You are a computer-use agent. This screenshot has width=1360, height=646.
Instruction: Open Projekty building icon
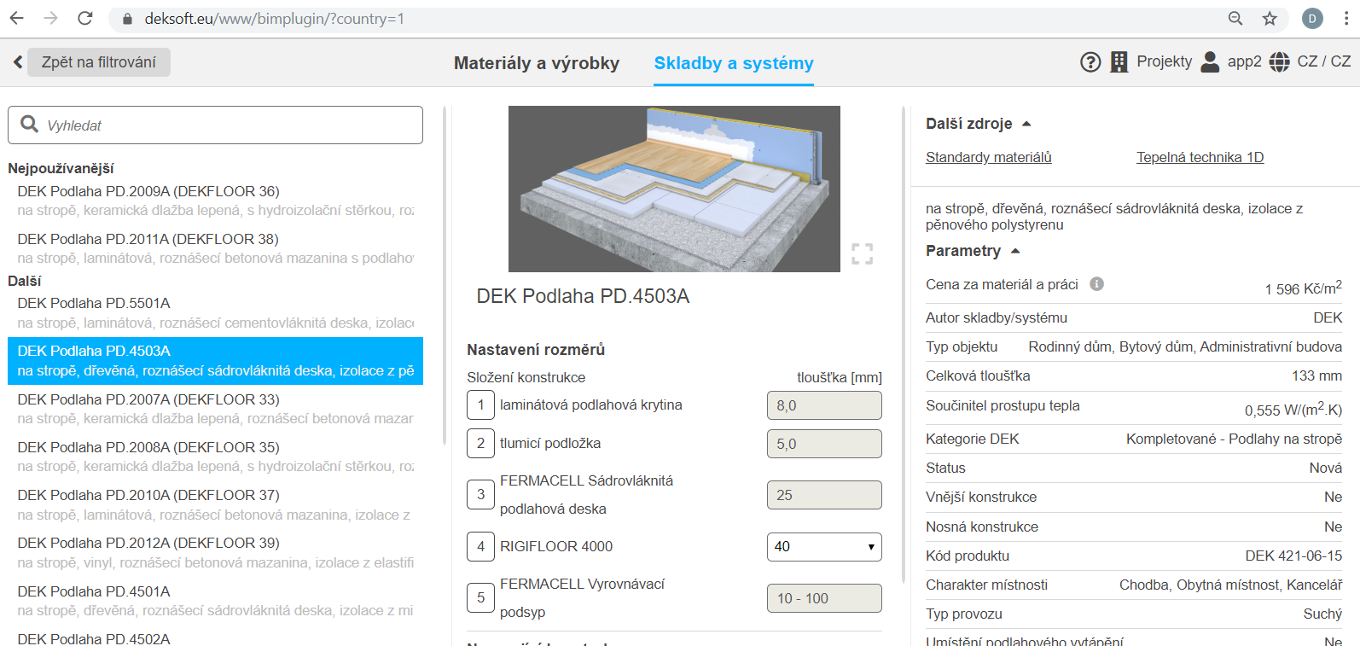1119,62
